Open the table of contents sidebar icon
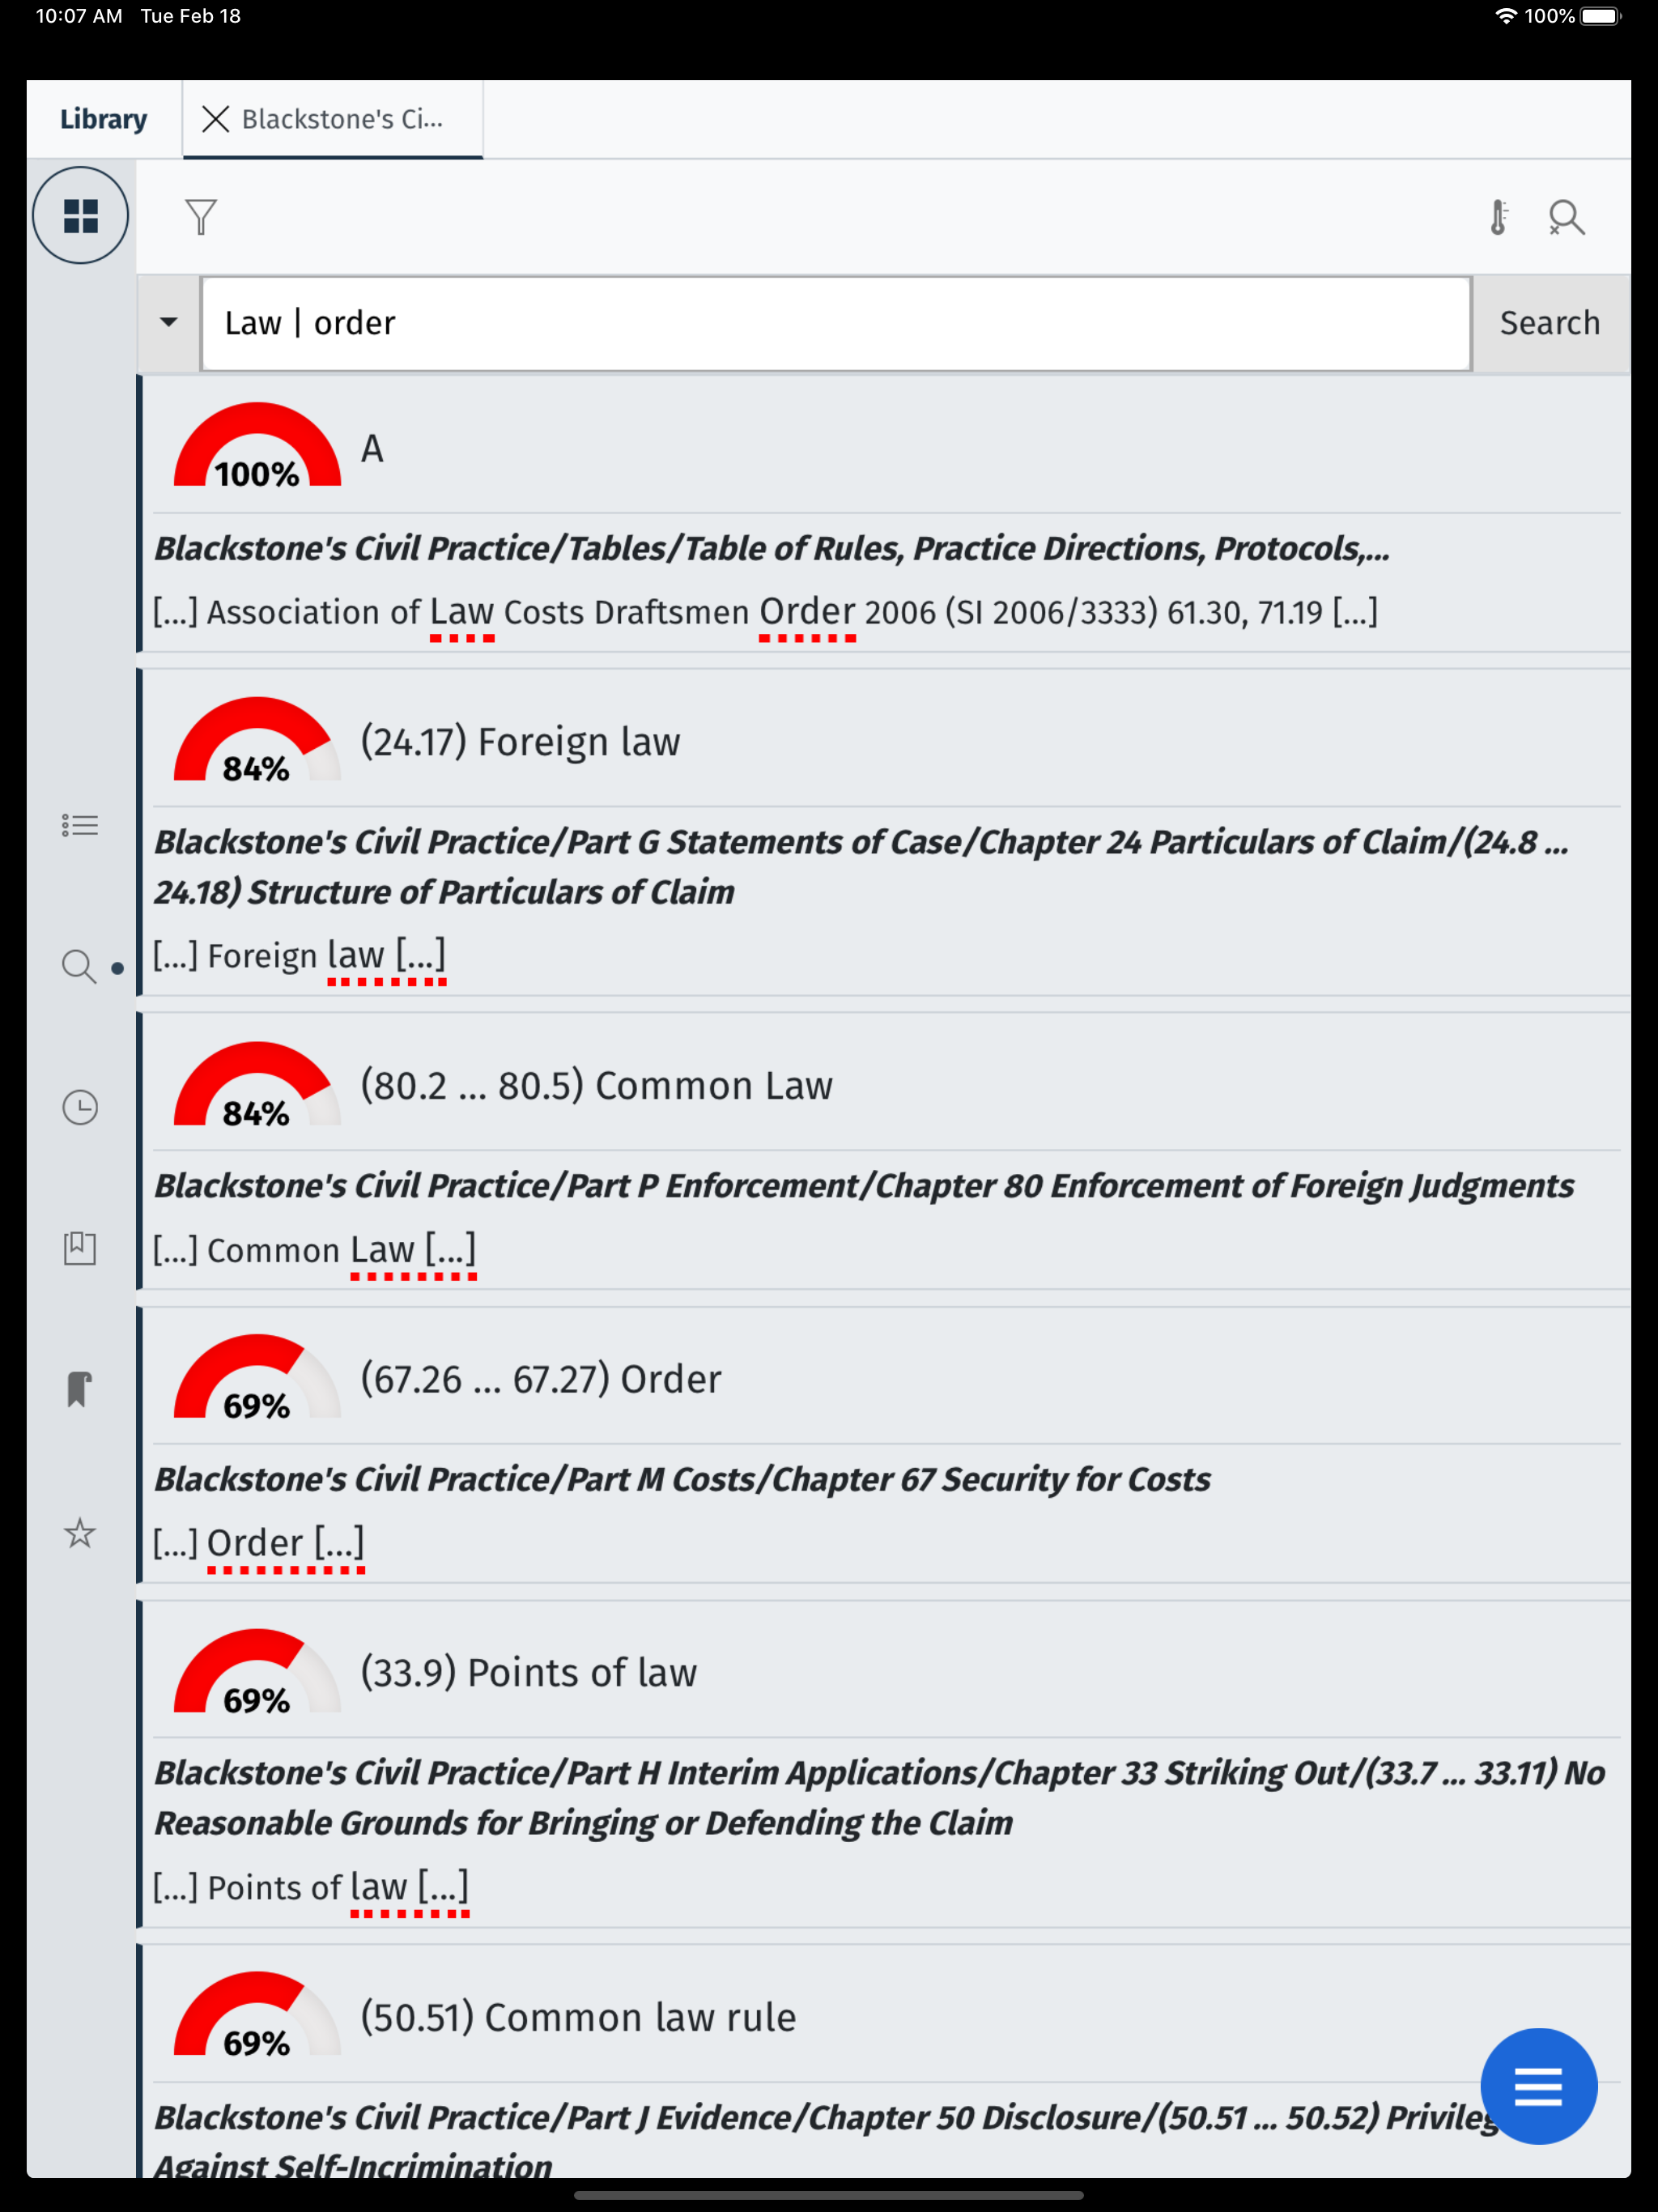Image resolution: width=1658 pixels, height=2212 pixels. [80, 825]
